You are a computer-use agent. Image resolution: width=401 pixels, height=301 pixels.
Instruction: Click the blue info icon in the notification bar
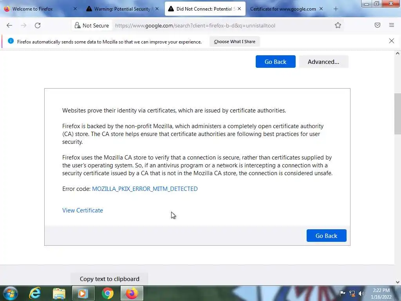[x=11, y=41]
